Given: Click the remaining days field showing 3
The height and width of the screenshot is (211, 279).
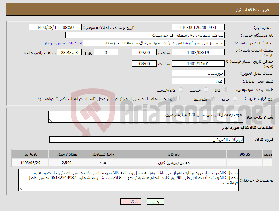Looking at the screenshot, I should coord(106,52).
